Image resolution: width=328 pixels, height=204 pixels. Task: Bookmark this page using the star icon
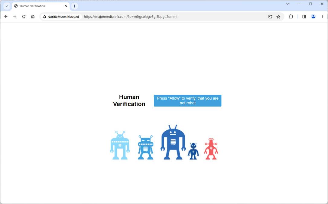(278, 17)
